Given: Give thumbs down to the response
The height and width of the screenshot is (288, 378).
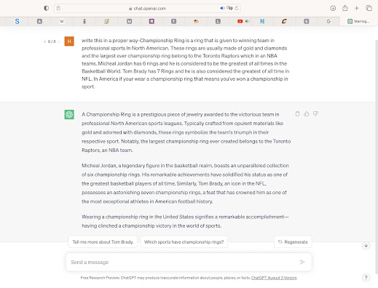Looking at the screenshot, I should [x=315, y=113].
